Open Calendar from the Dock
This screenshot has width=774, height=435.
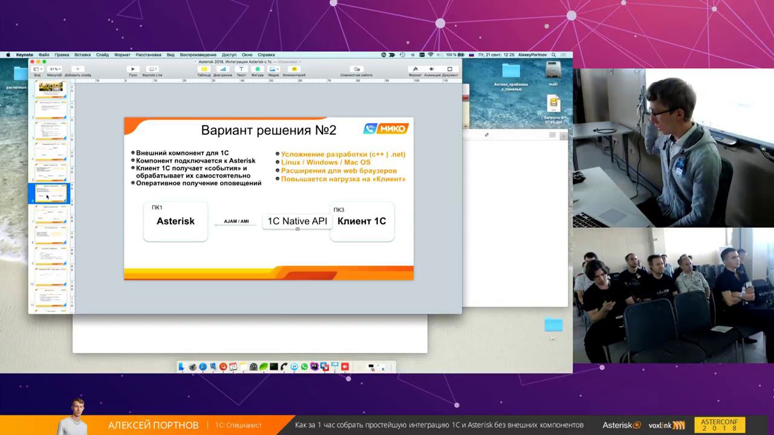point(233,366)
